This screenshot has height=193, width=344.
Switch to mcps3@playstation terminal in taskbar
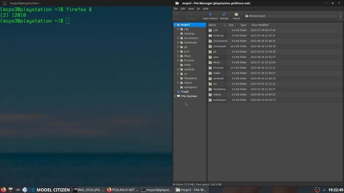(x=156, y=190)
